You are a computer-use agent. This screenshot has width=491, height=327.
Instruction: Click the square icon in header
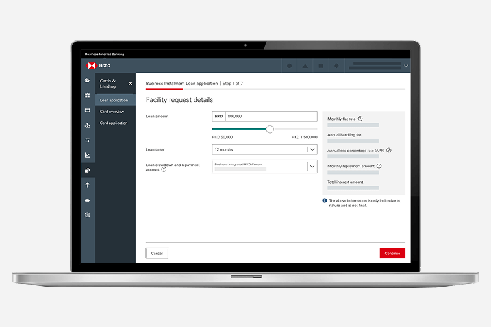click(x=321, y=66)
